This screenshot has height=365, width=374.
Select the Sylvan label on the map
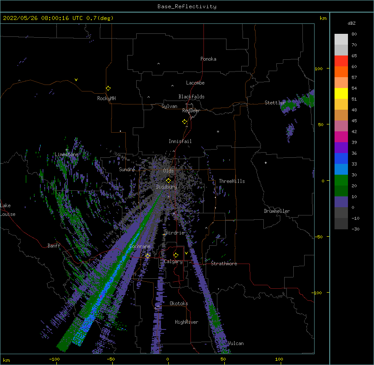coord(169,106)
